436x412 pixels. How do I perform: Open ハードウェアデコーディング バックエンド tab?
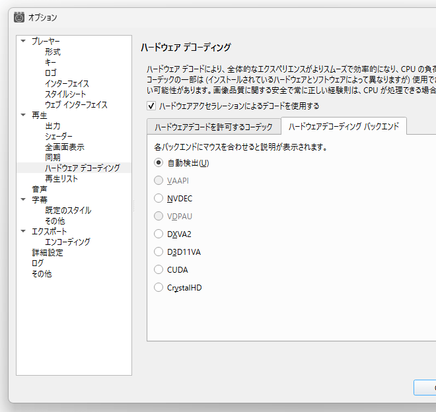point(344,126)
